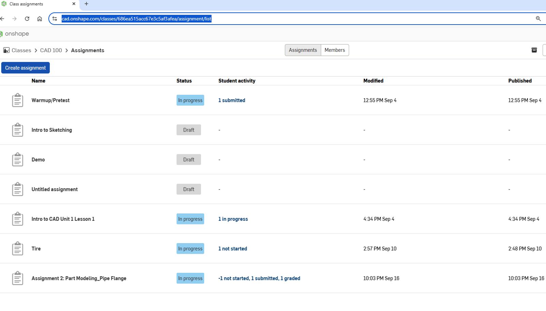Screen dimensions: 546x311
Task: Click the Classes breadcrumb class icon
Action: (x=6, y=50)
